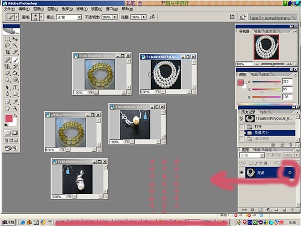Select the Type tool
Screen dimensions: 301x226
[15, 87]
